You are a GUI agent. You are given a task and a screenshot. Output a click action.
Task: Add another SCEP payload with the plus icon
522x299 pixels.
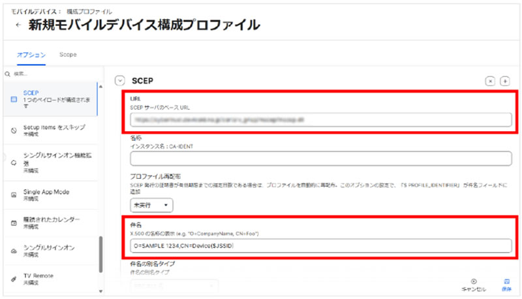(x=504, y=81)
